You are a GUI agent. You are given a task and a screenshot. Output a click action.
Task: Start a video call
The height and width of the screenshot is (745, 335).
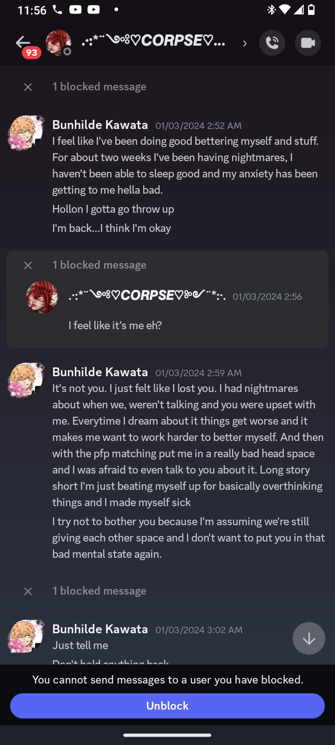point(308,43)
